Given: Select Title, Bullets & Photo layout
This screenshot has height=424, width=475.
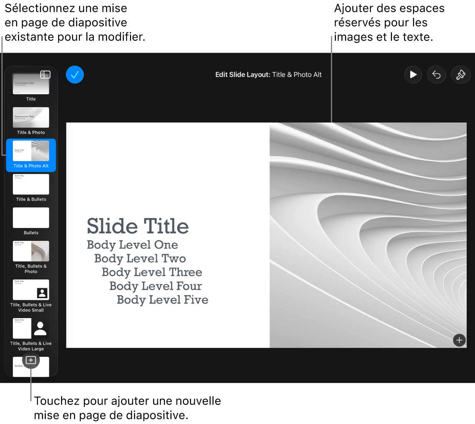Looking at the screenshot, I should point(31,251).
